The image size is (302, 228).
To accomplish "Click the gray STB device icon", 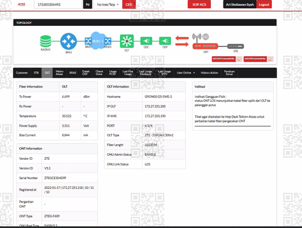I will [236, 46].
